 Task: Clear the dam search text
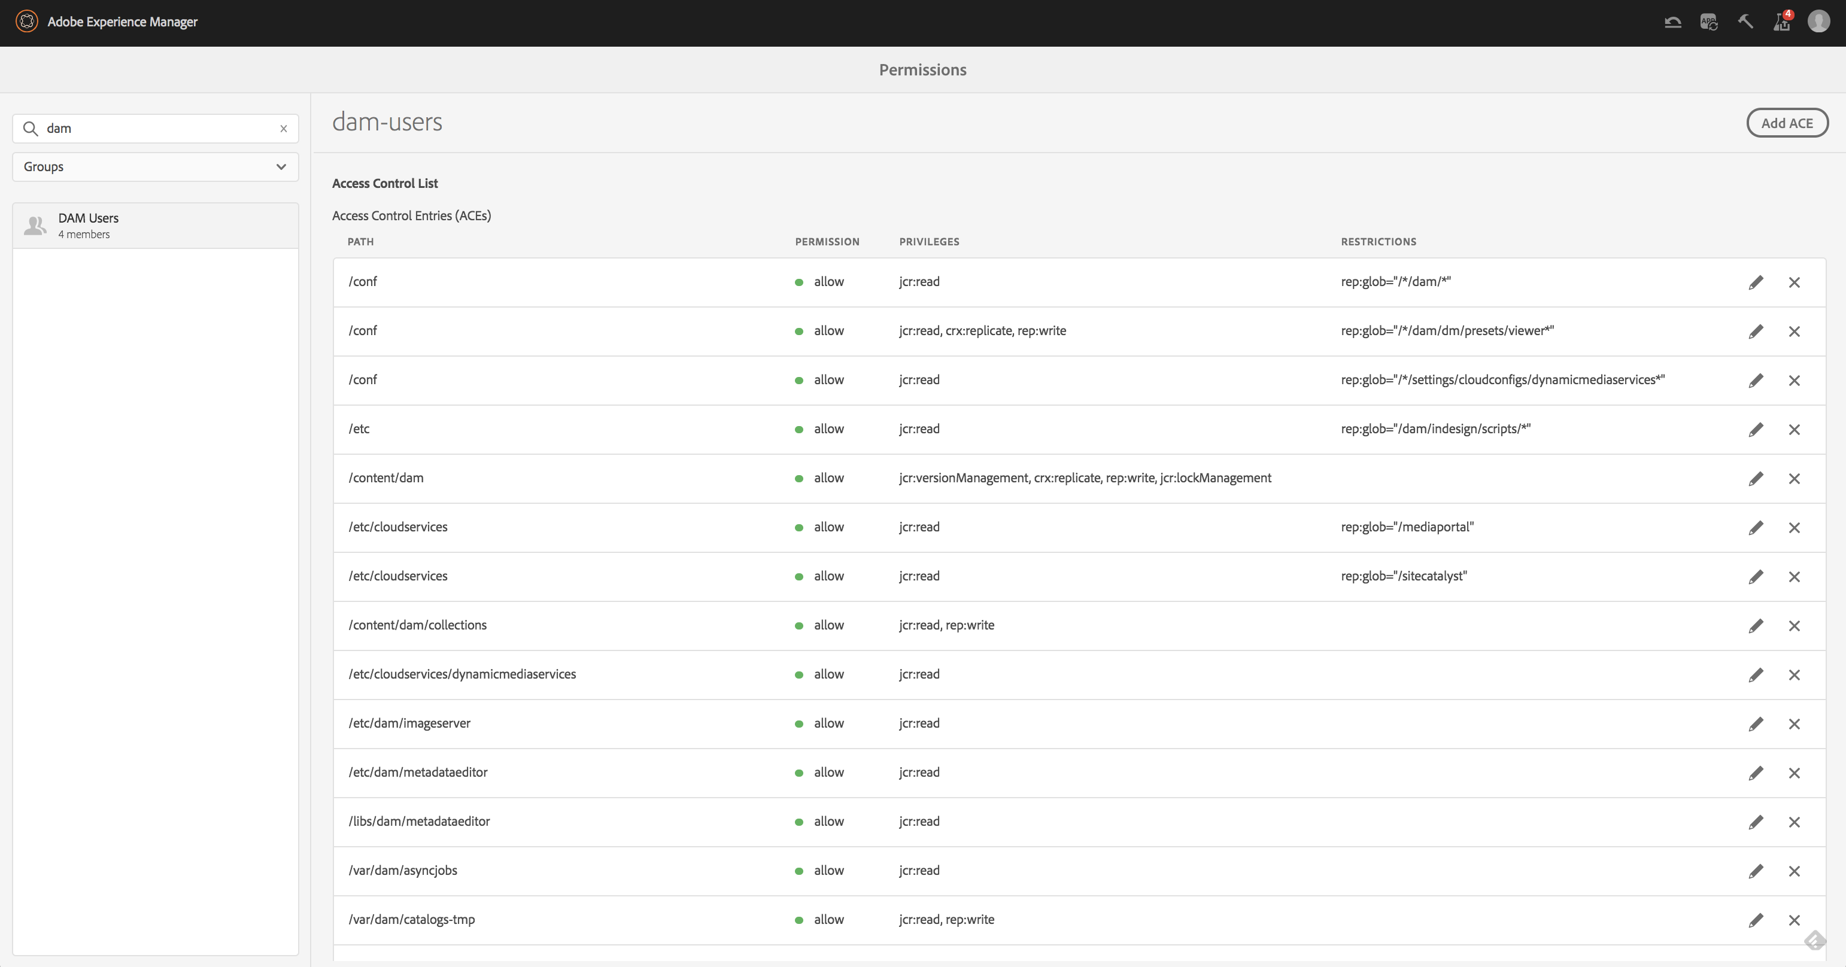(284, 129)
